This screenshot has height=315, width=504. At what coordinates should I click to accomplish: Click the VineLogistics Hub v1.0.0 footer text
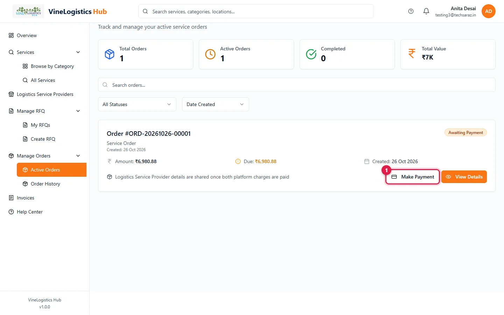point(44,303)
